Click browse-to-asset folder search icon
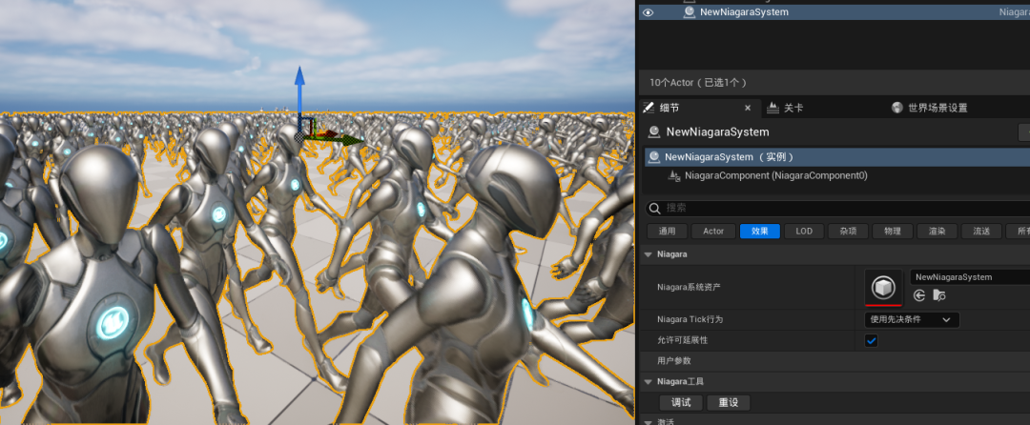 [939, 295]
